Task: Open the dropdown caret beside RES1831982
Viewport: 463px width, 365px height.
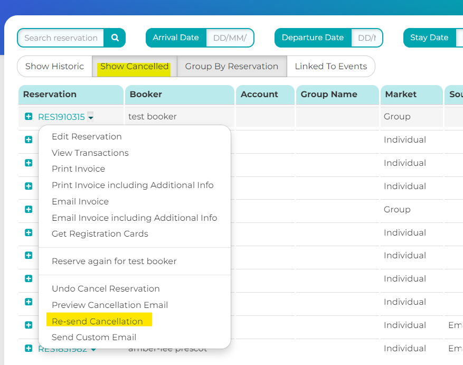Action: (x=93, y=350)
